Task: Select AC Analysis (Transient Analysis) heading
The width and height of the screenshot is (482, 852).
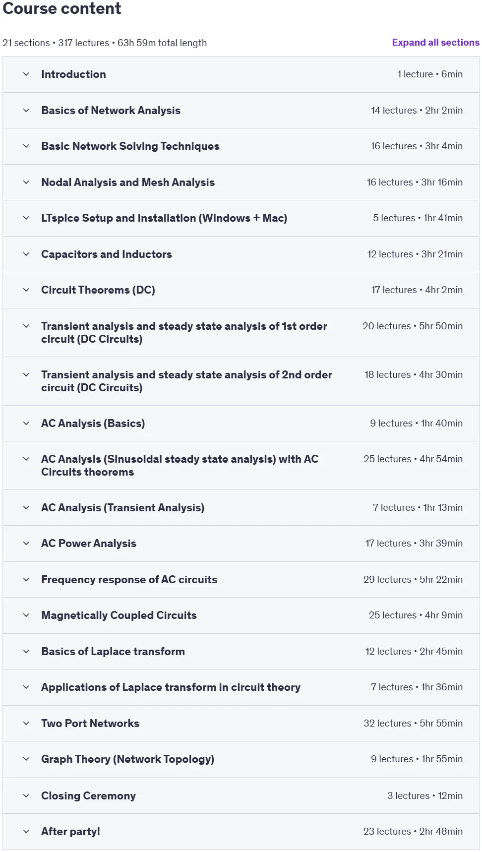Action: (123, 508)
